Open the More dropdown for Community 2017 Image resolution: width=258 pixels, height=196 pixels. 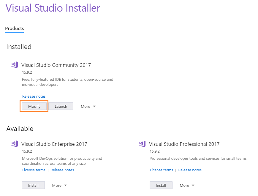88,107
